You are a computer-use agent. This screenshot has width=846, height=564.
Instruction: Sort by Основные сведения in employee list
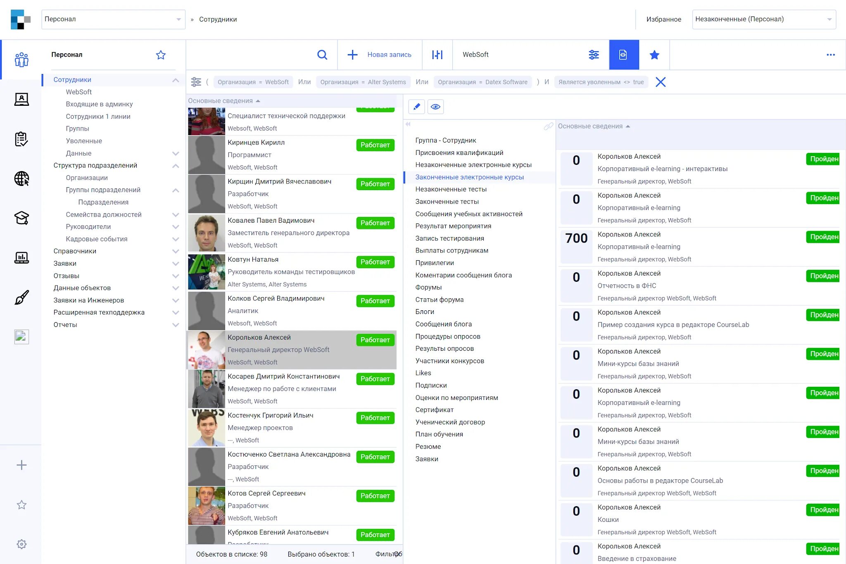point(224,101)
